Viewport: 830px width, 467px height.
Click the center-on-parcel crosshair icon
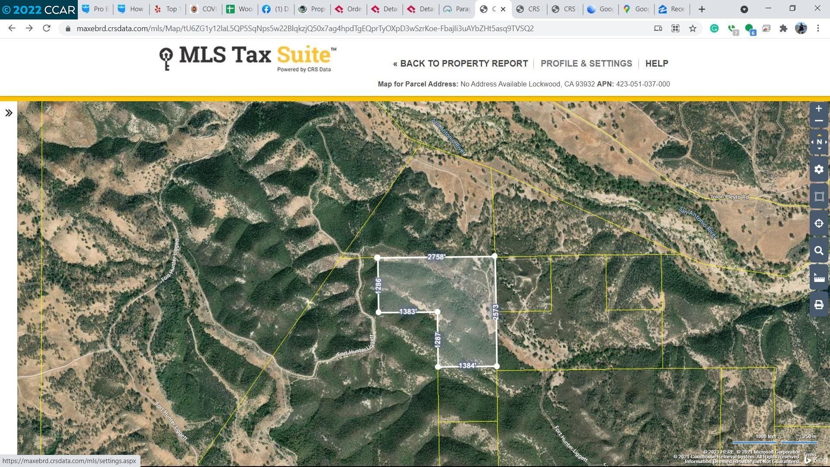point(819,223)
